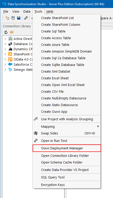Open the SQL Query Tool

tap(67, 177)
